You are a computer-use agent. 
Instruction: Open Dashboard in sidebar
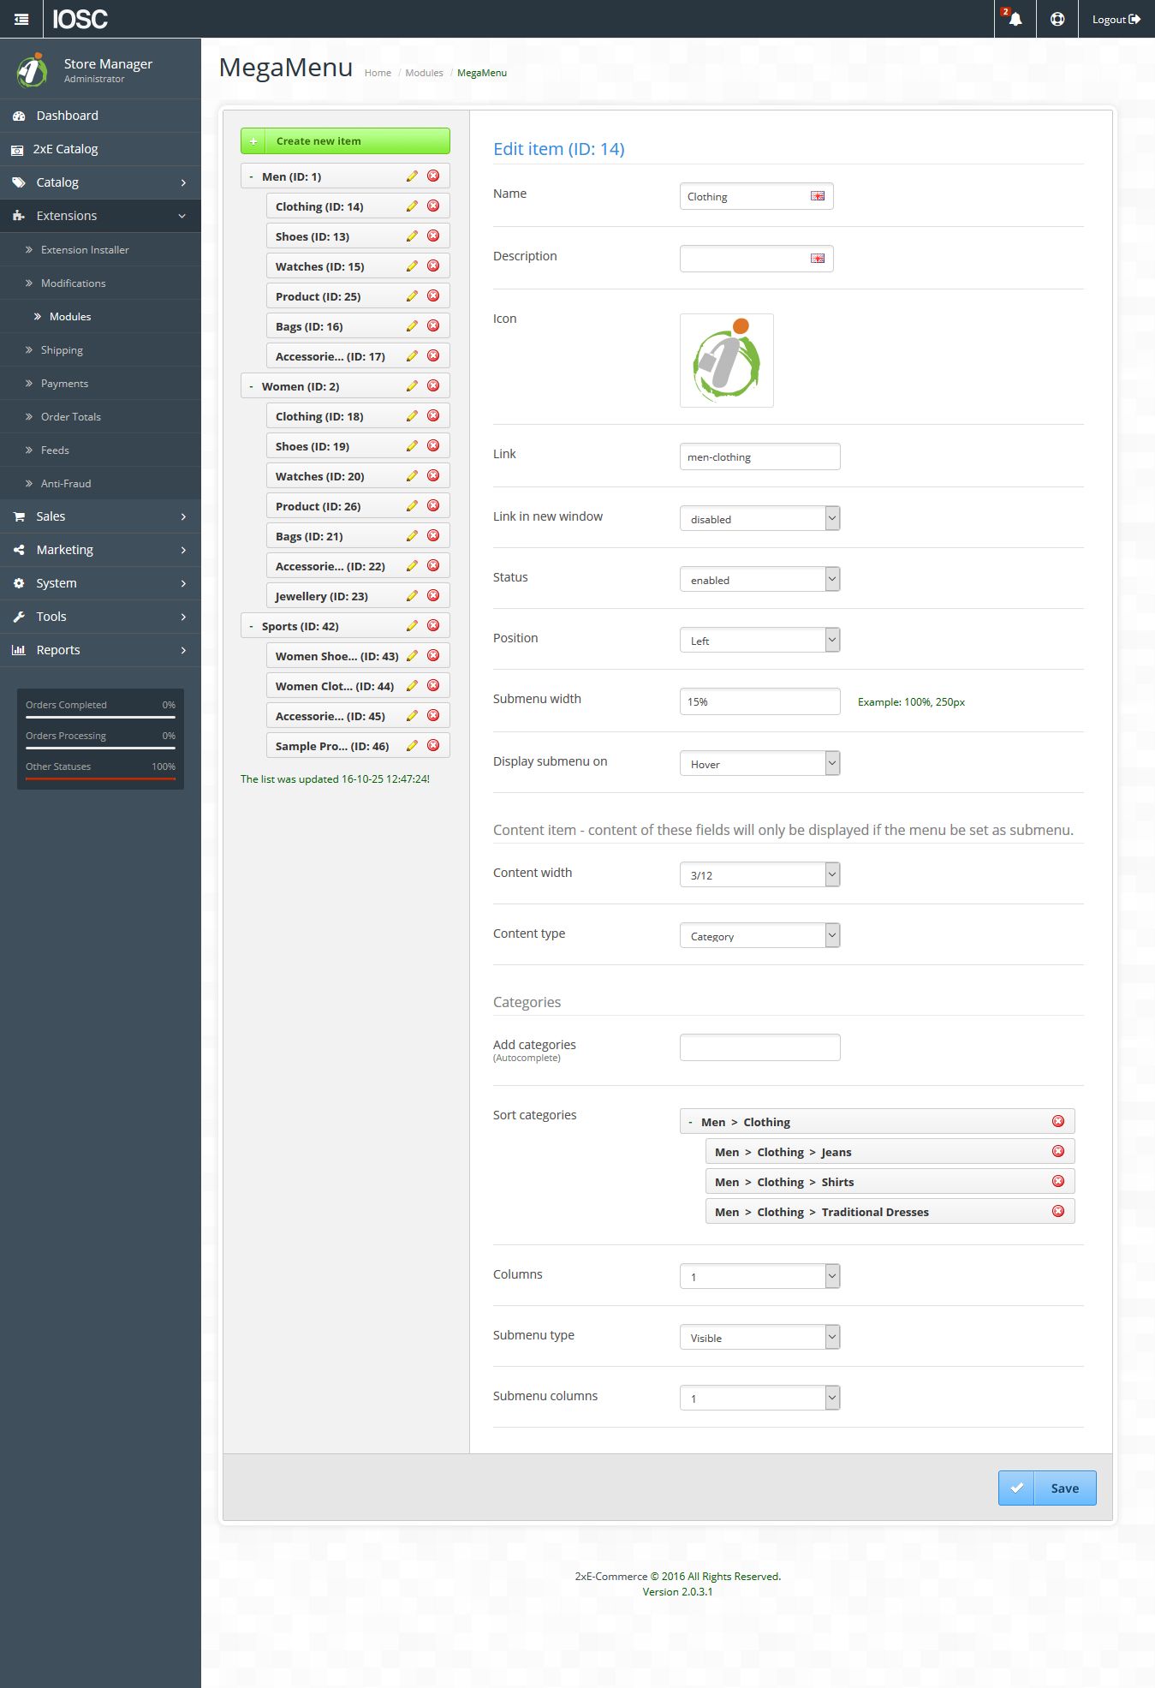click(x=100, y=116)
